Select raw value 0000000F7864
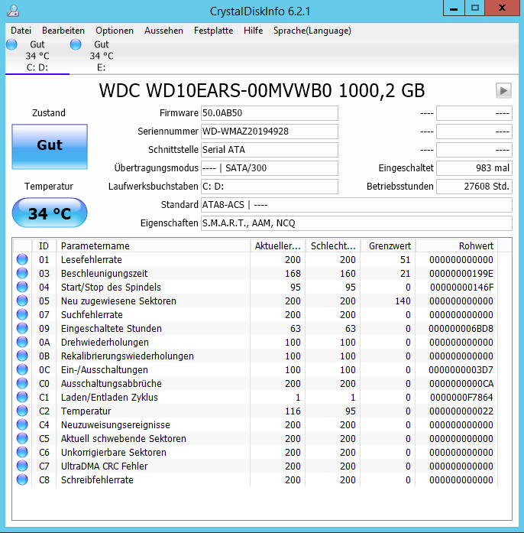The image size is (524, 533). 461,398
